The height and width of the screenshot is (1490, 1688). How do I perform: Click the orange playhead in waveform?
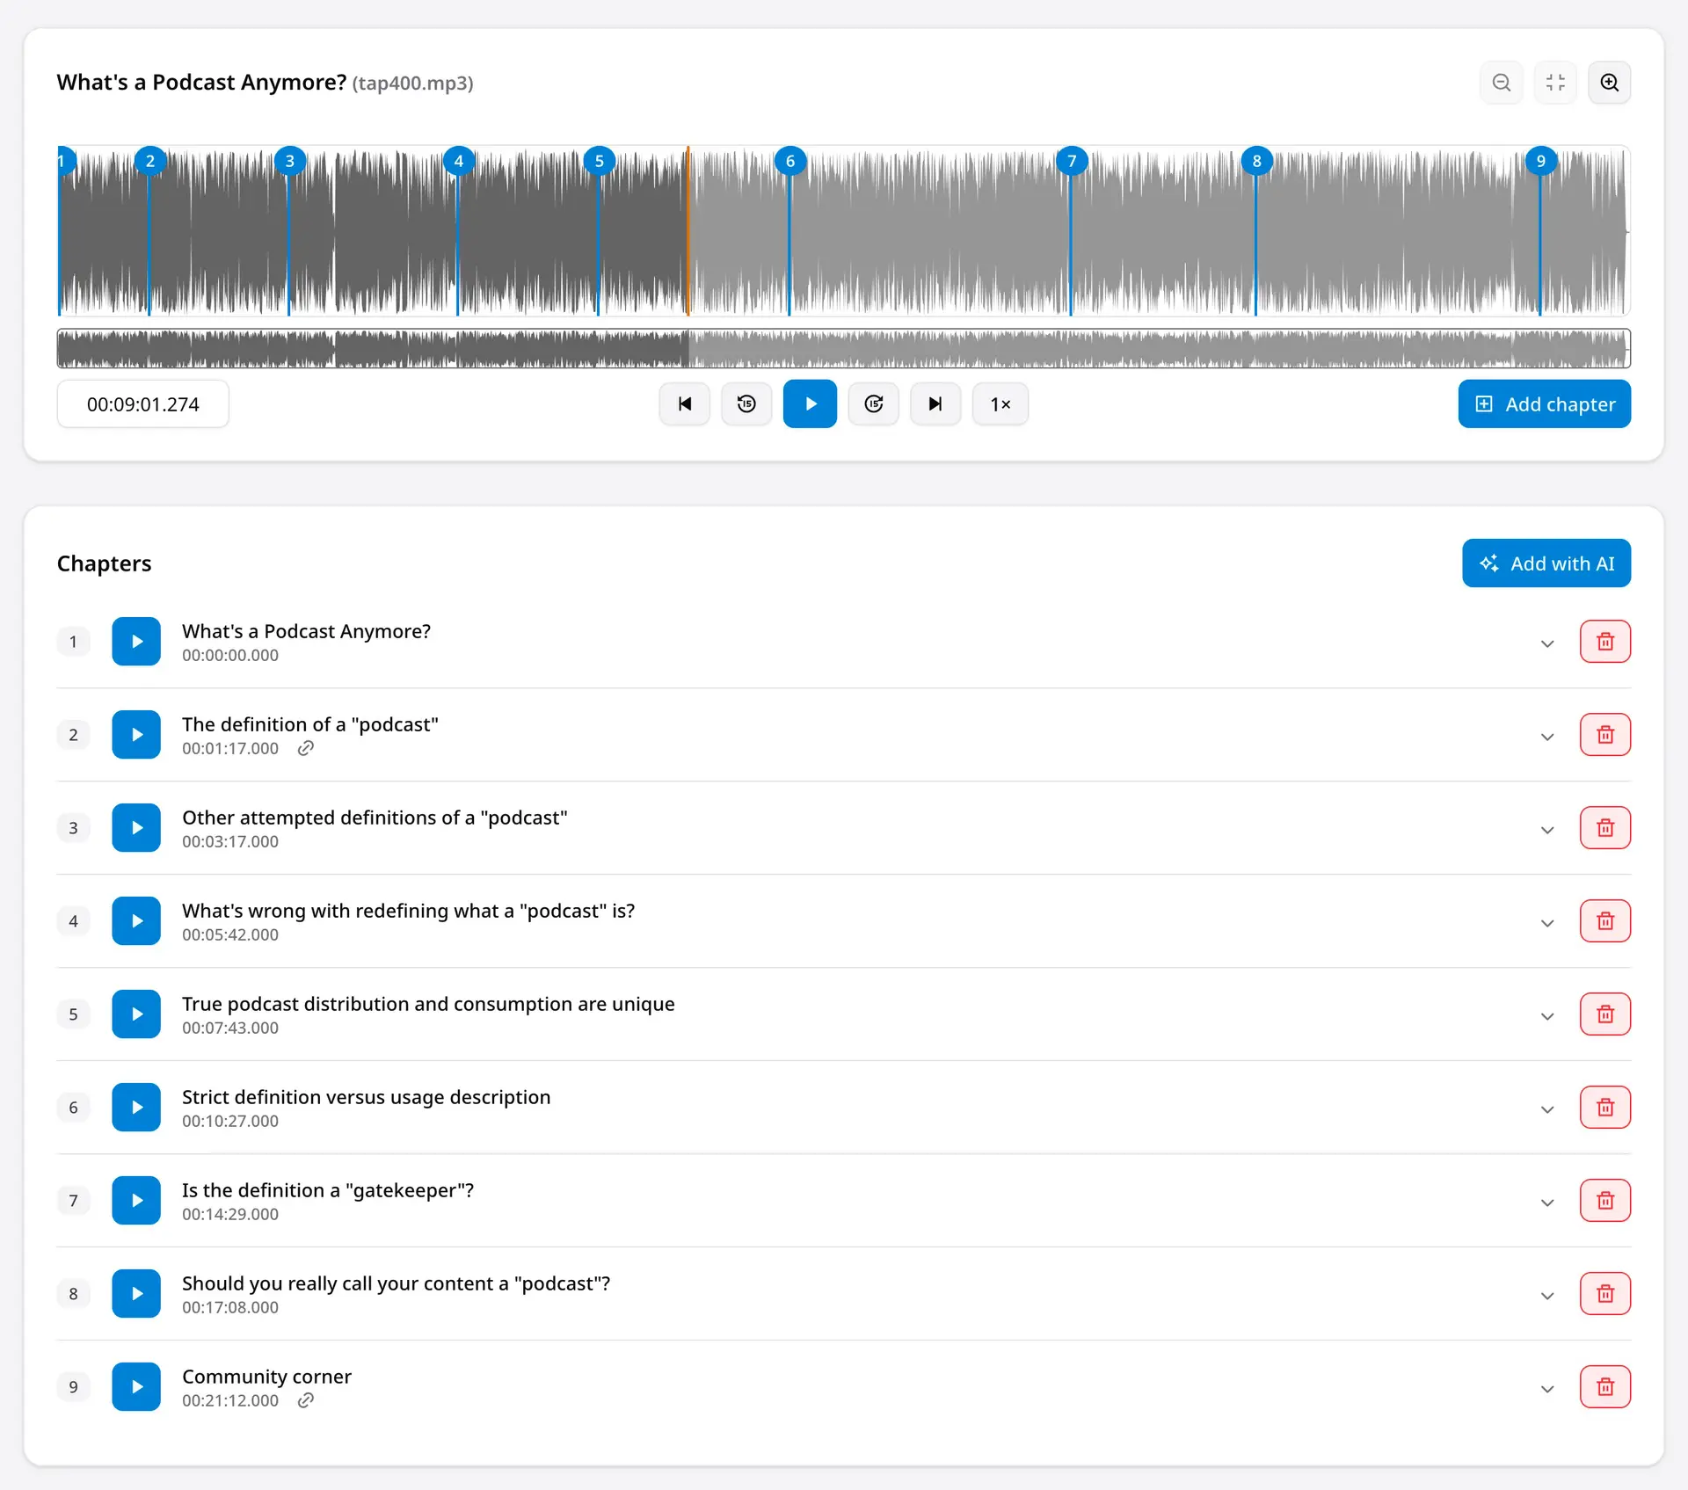pos(688,230)
